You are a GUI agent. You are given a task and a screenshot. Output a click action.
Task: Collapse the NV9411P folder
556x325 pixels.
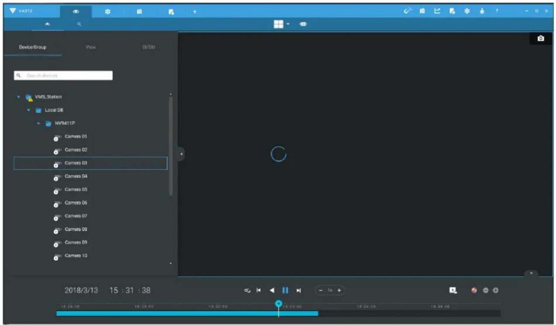(39, 123)
